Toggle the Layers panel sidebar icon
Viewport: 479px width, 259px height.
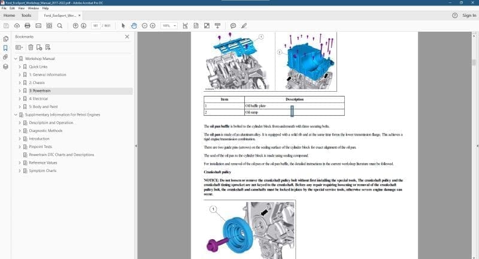click(x=5, y=67)
